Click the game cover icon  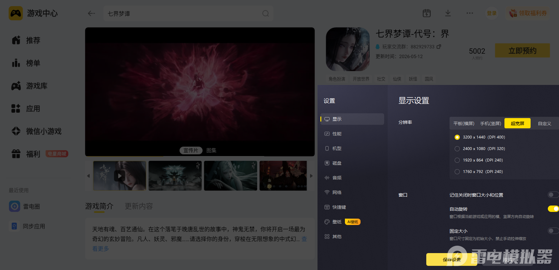coord(347,49)
